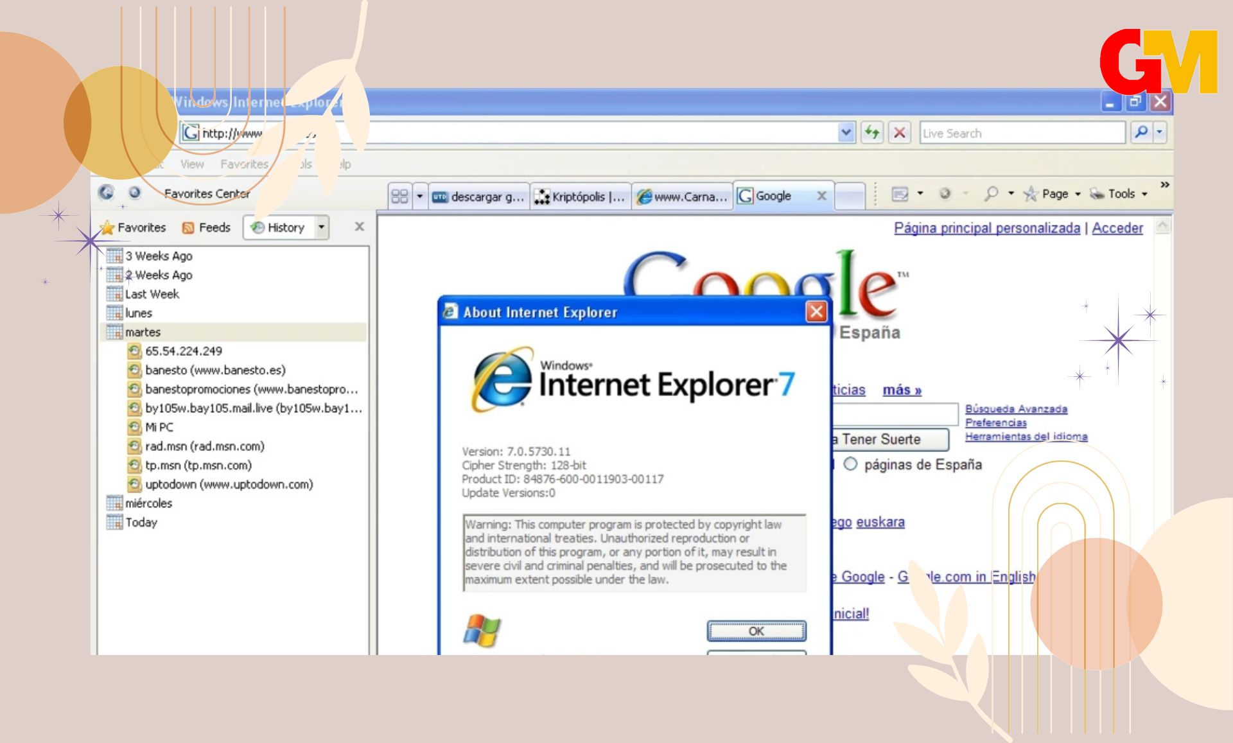Click the Página principal personalizada link

tap(987, 228)
